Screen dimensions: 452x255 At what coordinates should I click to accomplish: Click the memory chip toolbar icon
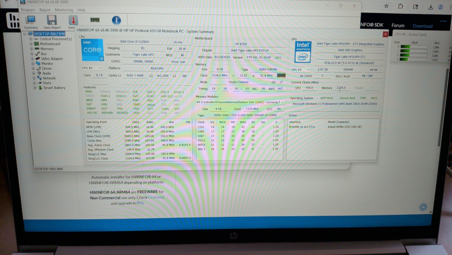click(x=95, y=20)
